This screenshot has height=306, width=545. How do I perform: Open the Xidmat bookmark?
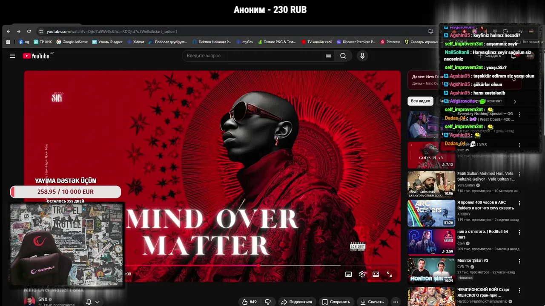135,42
